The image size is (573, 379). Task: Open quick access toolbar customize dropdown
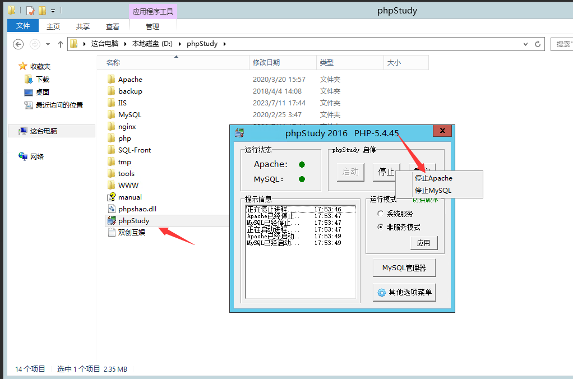point(53,11)
